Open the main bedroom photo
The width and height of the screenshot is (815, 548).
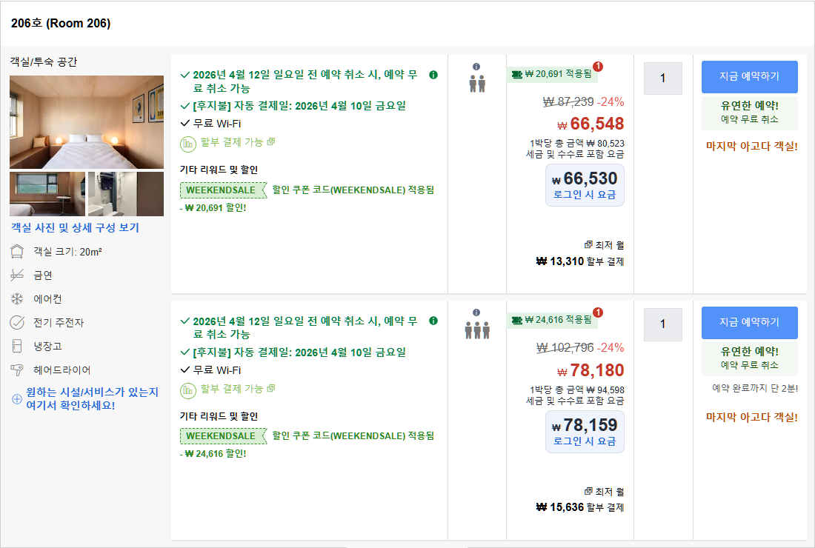(87, 122)
